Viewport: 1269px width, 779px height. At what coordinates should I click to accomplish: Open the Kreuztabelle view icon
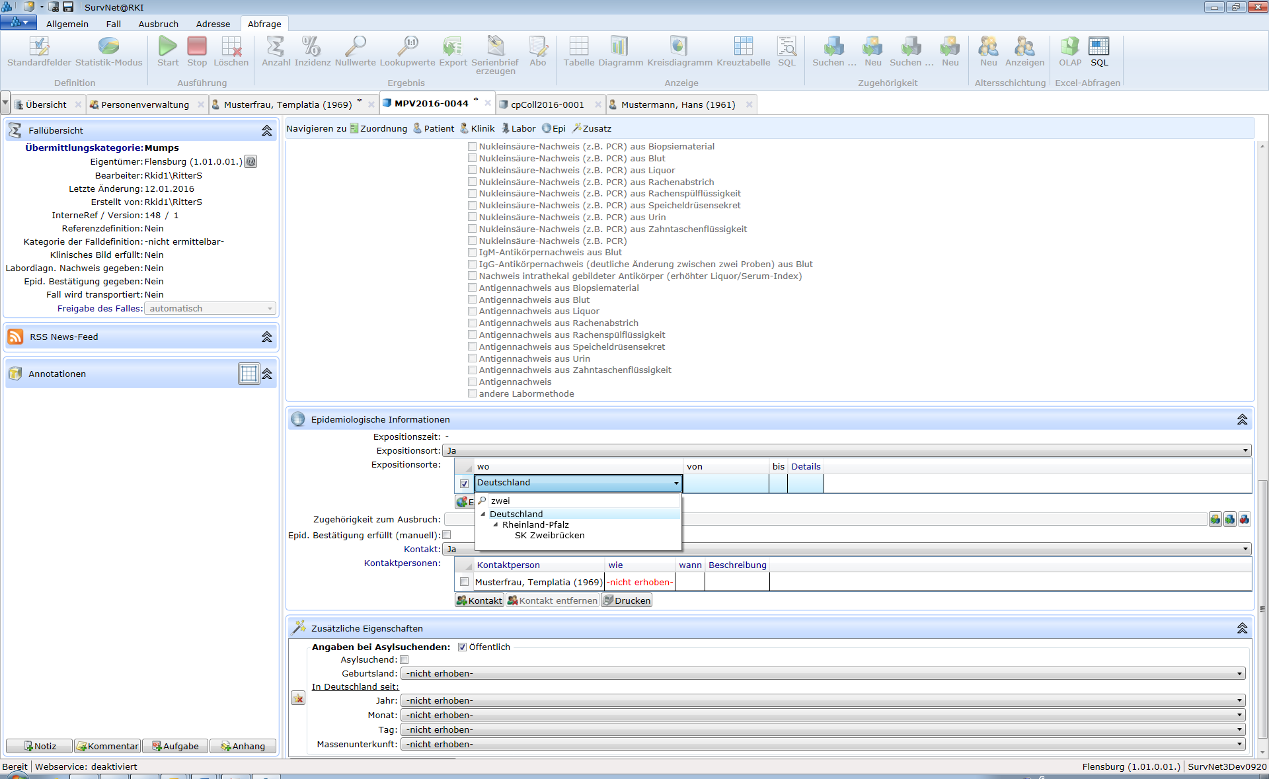[743, 47]
